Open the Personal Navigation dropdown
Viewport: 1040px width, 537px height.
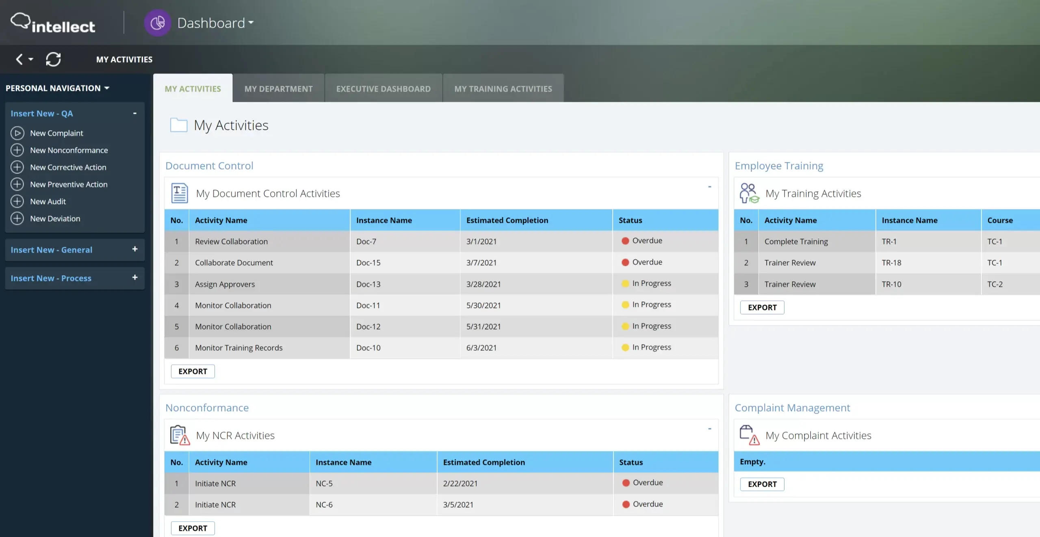(107, 88)
